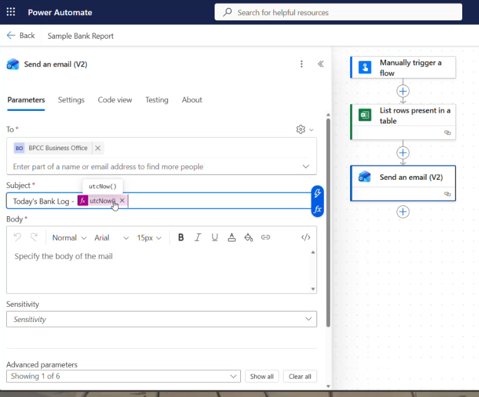Image resolution: width=479 pixels, height=397 pixels.
Task: Click the Sample Bank Report flow name
Action: (80, 36)
